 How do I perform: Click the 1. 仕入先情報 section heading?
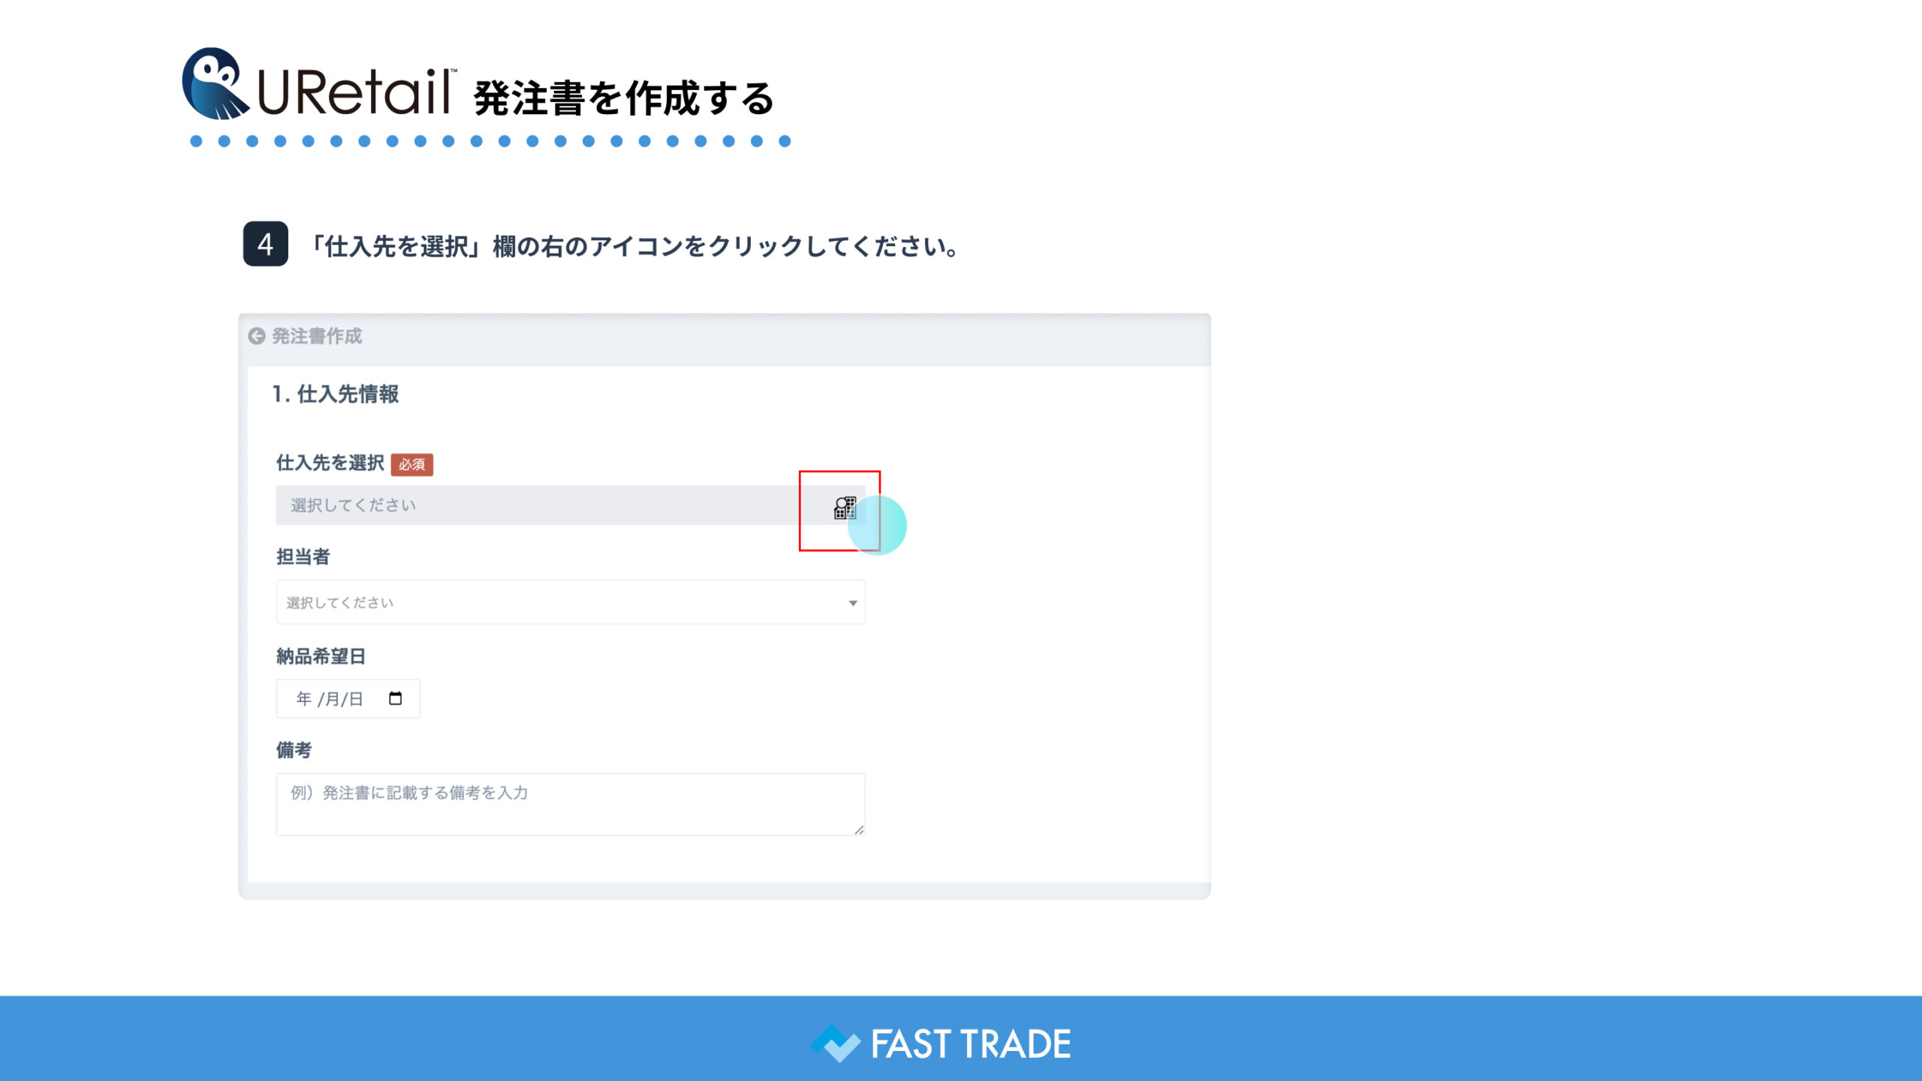point(336,394)
